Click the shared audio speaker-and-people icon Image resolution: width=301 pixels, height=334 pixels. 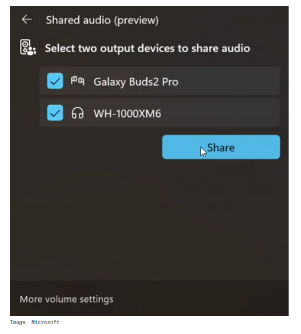click(x=28, y=48)
